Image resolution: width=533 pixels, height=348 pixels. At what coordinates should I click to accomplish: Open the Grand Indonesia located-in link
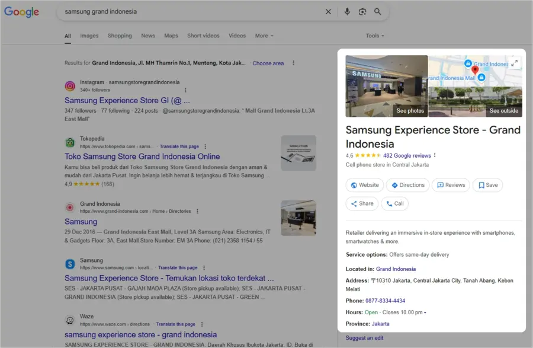(x=396, y=269)
